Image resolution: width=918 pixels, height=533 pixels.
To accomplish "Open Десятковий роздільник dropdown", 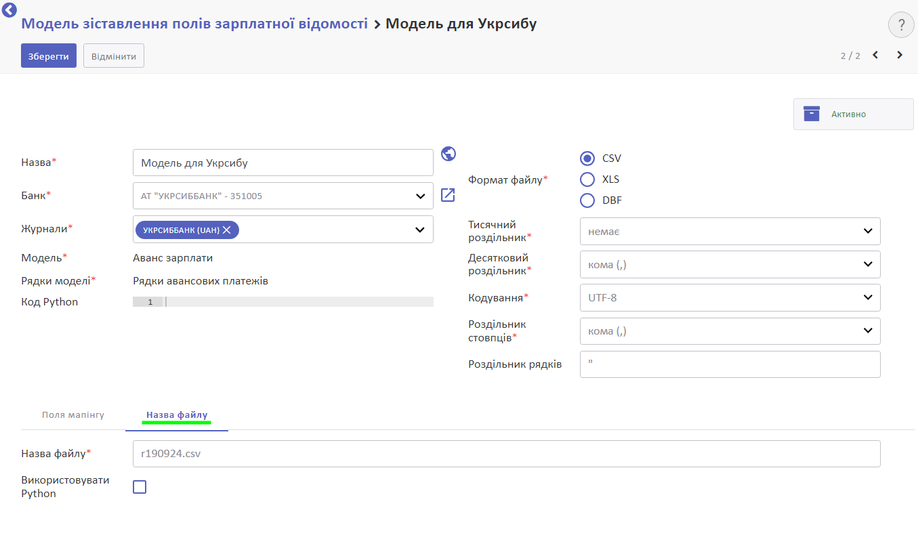I will [x=730, y=264].
